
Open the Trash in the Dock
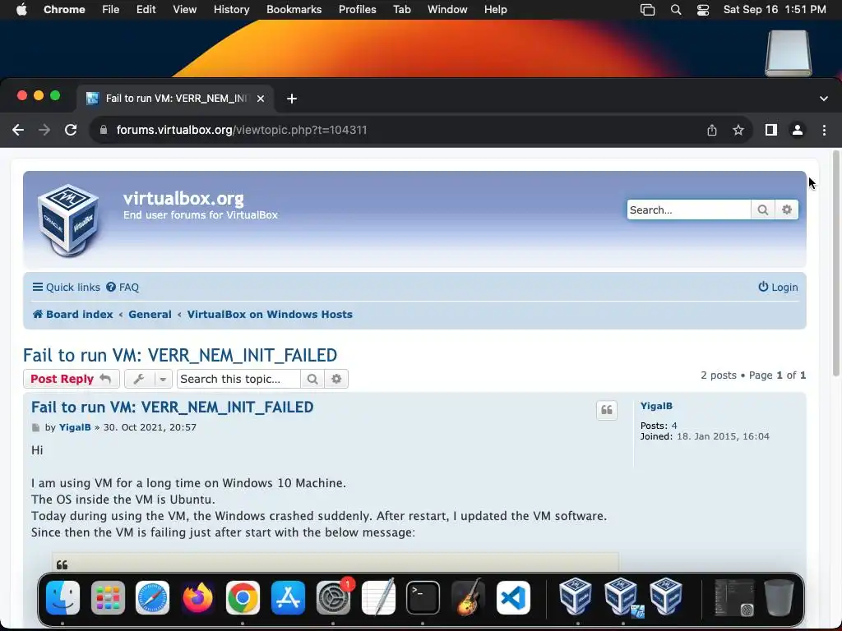(780, 598)
